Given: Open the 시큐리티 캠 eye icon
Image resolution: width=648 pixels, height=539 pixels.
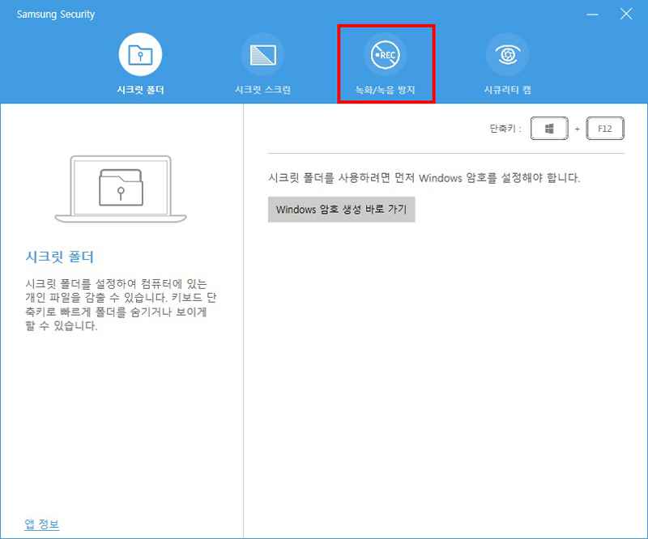Looking at the screenshot, I should [508, 54].
